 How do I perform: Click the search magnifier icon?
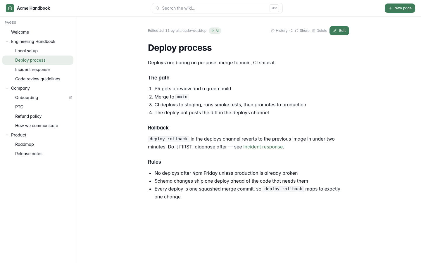click(158, 8)
